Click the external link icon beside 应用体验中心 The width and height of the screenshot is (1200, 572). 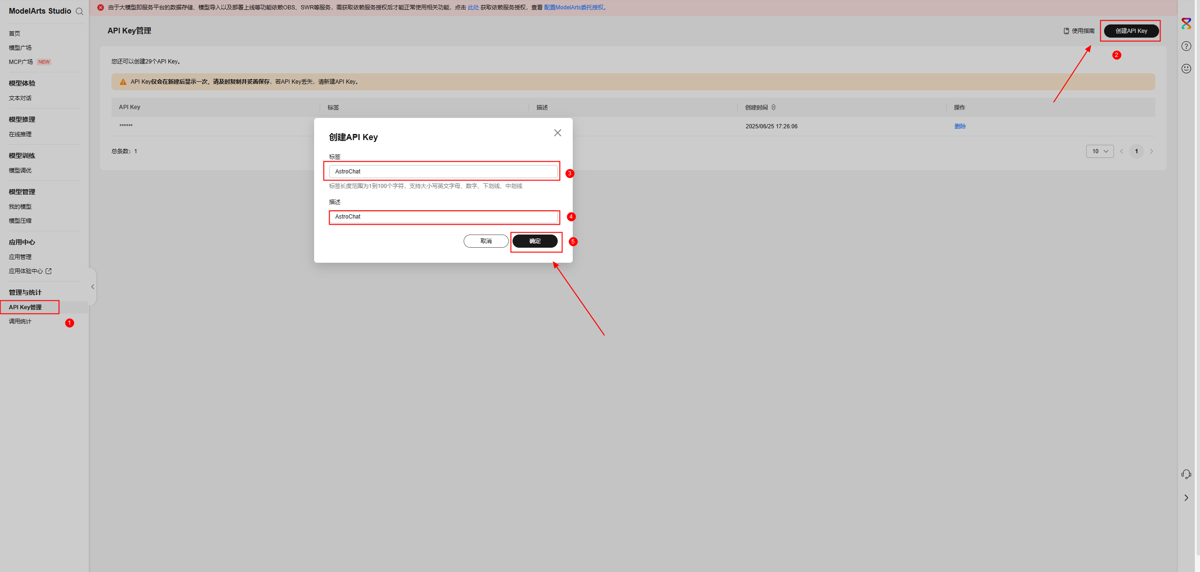(x=48, y=271)
